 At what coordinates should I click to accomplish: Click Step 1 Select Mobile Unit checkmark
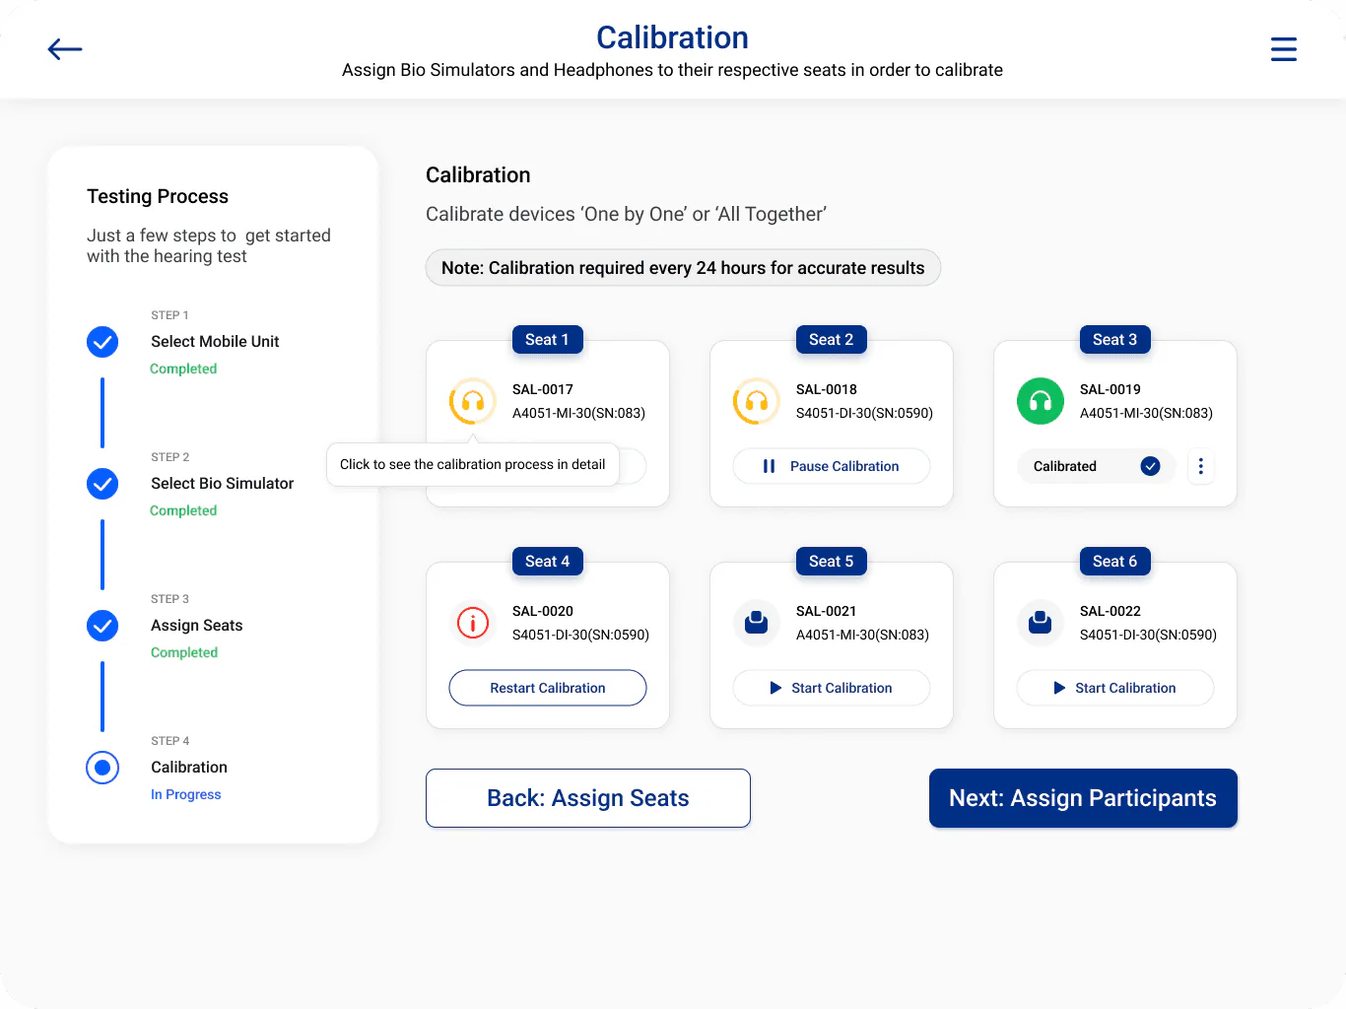pos(102,342)
